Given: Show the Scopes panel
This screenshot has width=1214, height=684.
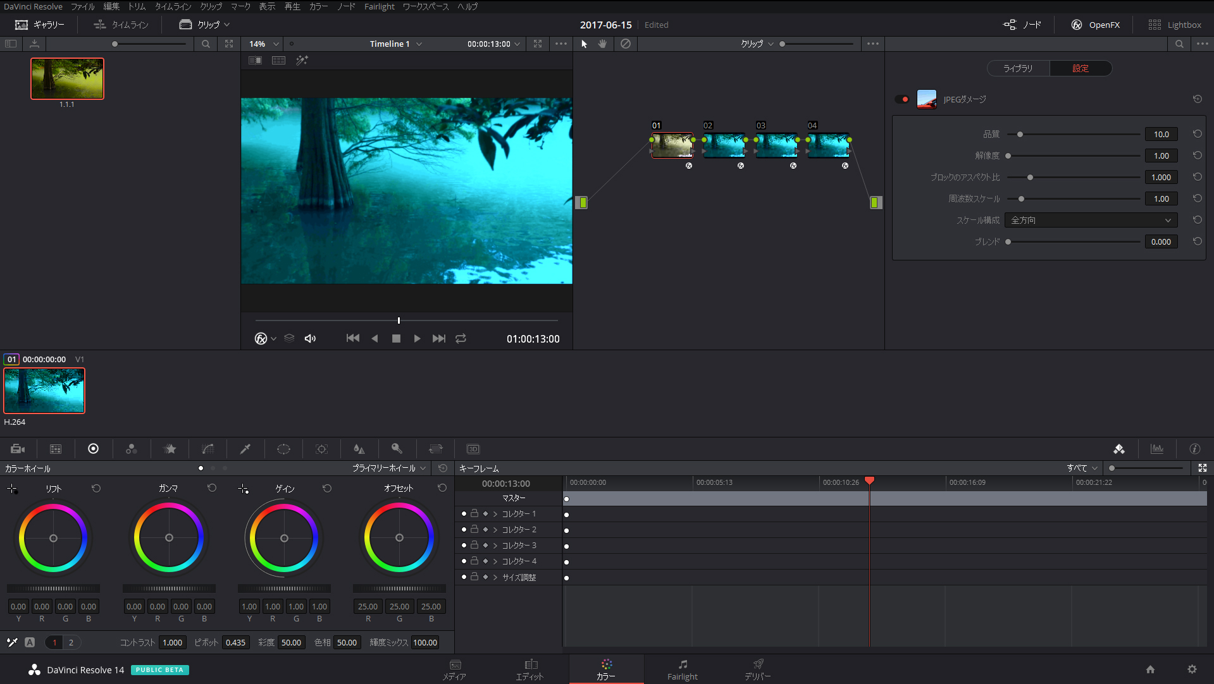Looking at the screenshot, I should pos(1157,449).
